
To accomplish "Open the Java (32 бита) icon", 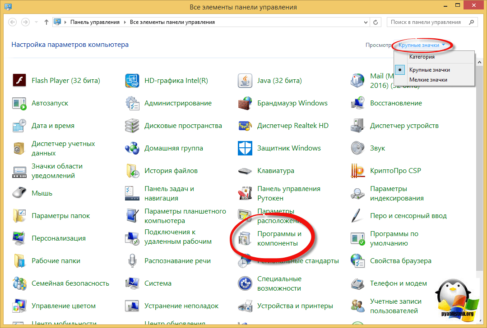I will pos(245,81).
